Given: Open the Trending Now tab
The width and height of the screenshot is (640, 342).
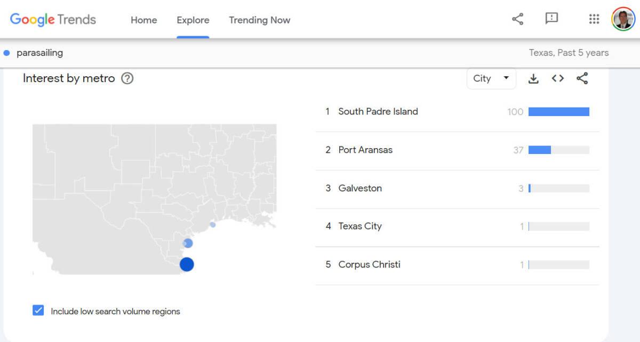Looking at the screenshot, I should (x=259, y=20).
